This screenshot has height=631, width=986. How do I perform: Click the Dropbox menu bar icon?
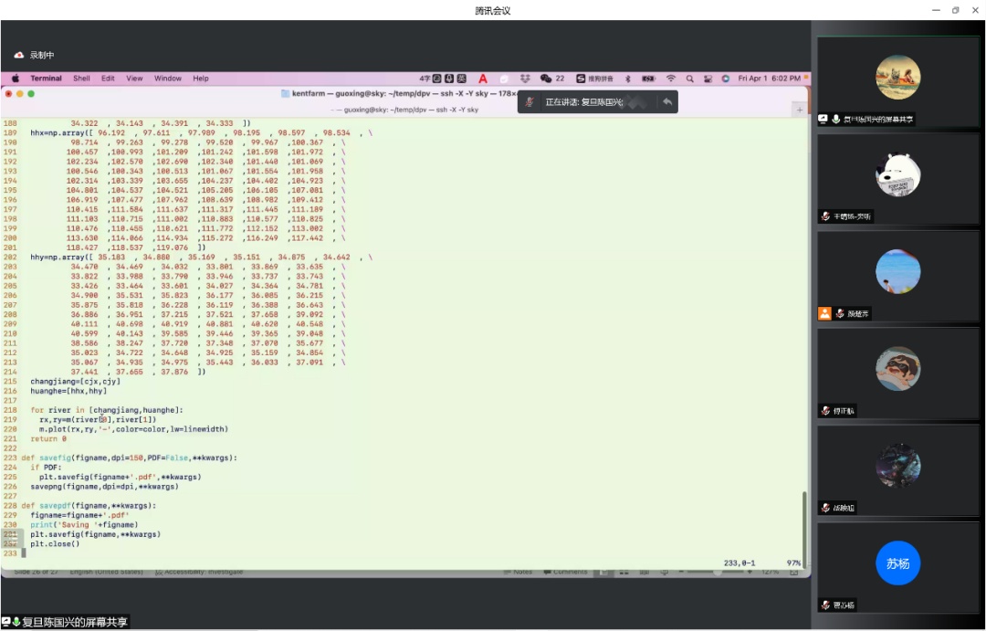point(526,79)
